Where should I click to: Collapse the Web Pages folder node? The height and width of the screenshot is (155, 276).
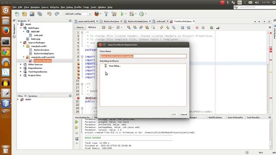21,28
